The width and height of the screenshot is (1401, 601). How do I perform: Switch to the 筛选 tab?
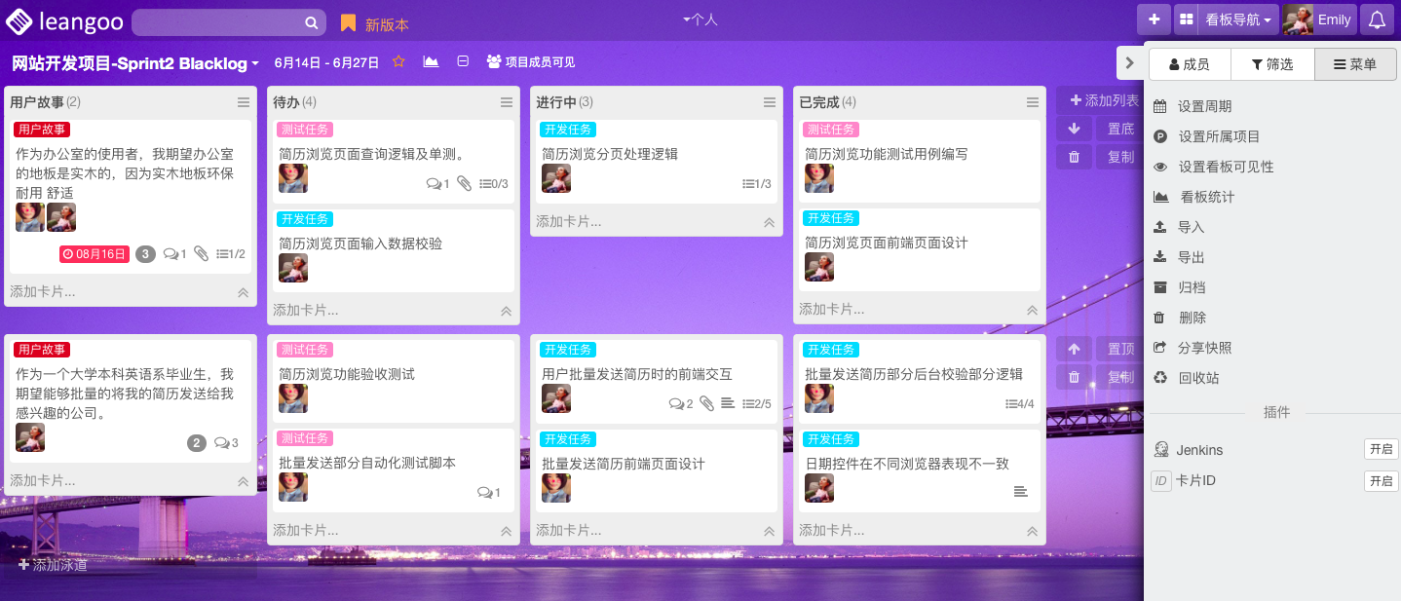(x=1272, y=64)
